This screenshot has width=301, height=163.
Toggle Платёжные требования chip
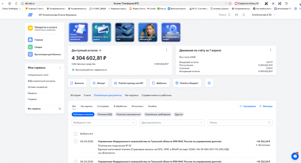[x=158, y=114]
